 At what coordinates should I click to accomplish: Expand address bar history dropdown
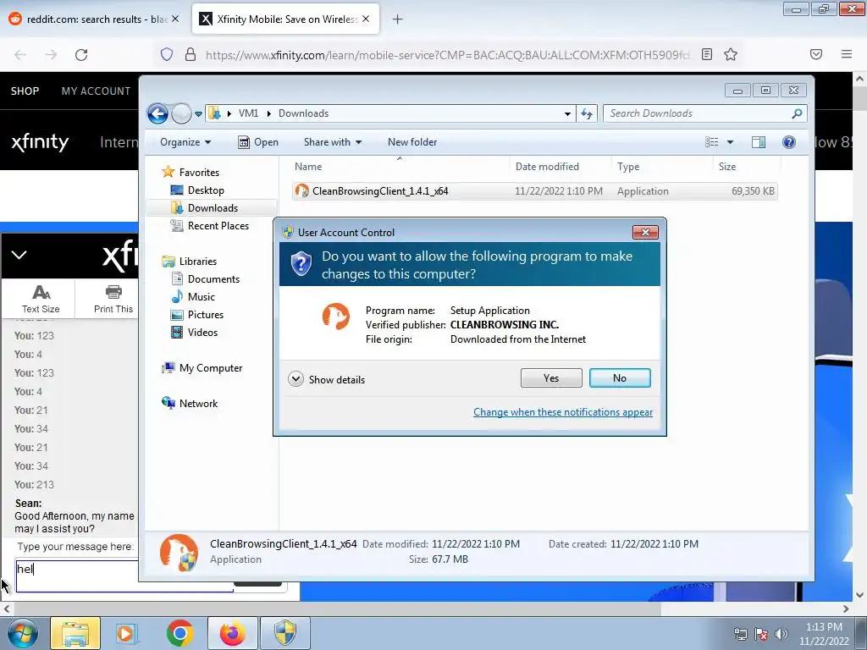567,114
